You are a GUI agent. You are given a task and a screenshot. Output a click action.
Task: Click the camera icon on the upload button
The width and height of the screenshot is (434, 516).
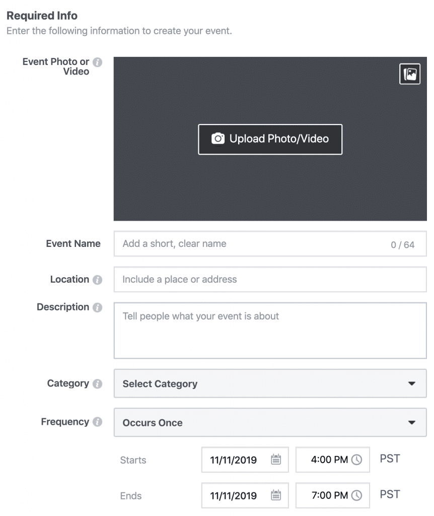click(218, 139)
